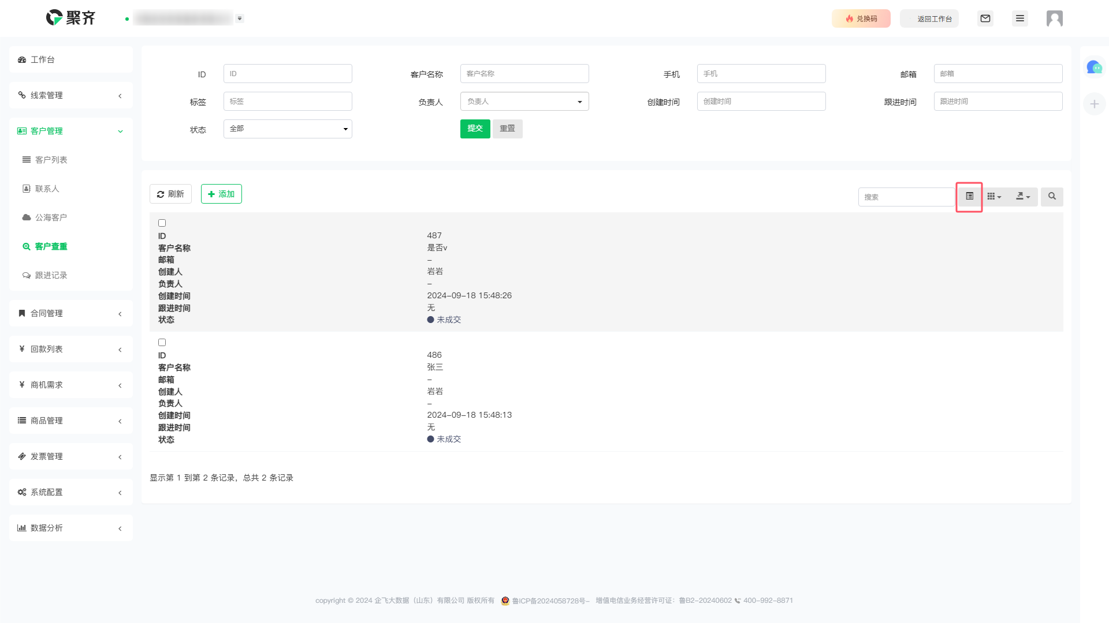Click the green 提交 button
The image size is (1109, 623).
475,129
